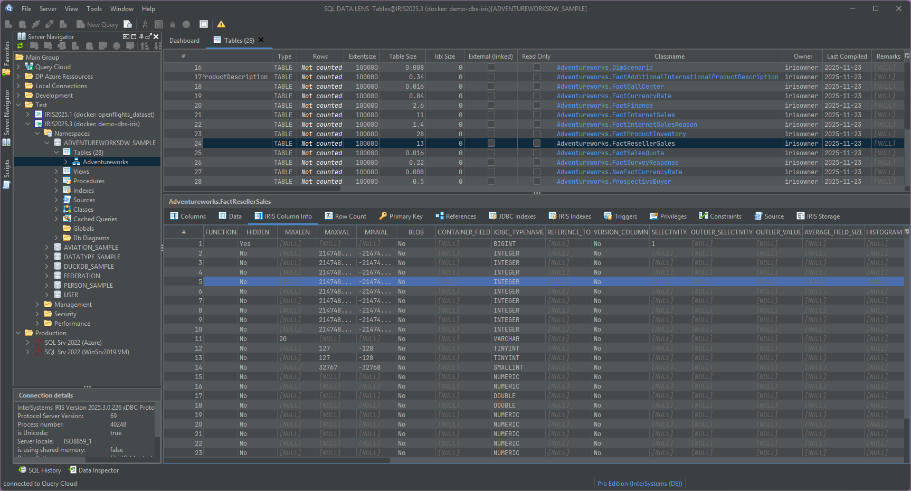
Task: Toggle External checkbox for FactInternetSales row
Action: point(491,115)
